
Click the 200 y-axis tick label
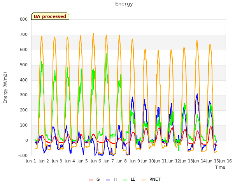pyautogui.click(x=24, y=110)
